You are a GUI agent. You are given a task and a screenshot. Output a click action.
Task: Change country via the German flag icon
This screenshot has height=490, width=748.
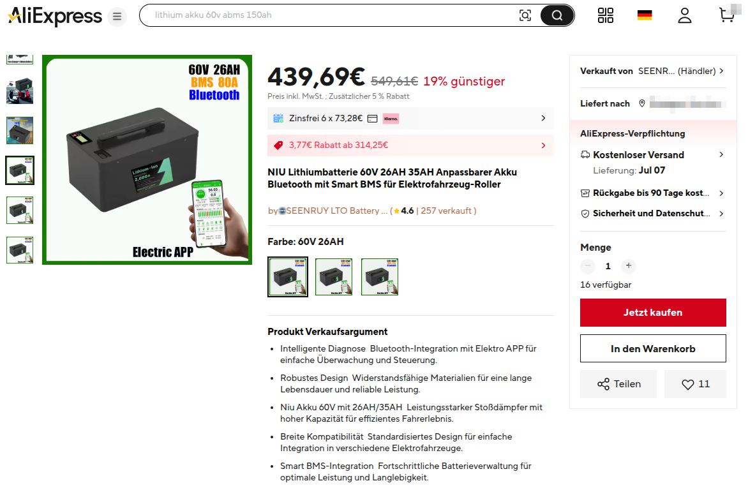[645, 15]
